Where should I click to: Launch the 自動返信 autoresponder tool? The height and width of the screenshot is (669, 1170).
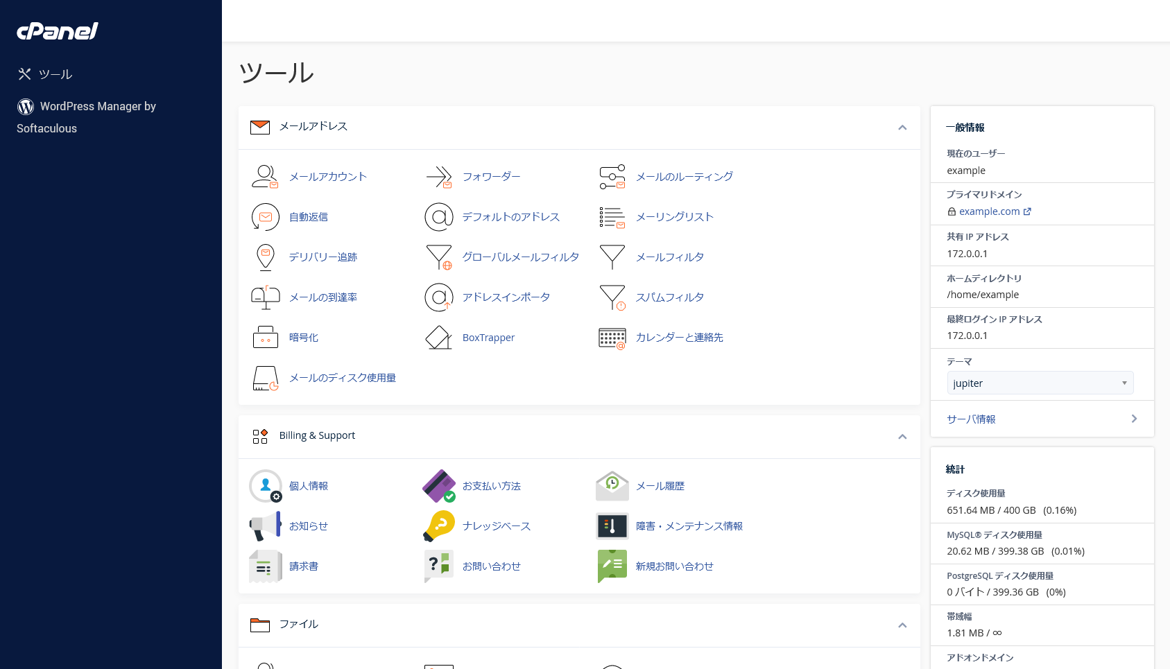pos(307,216)
